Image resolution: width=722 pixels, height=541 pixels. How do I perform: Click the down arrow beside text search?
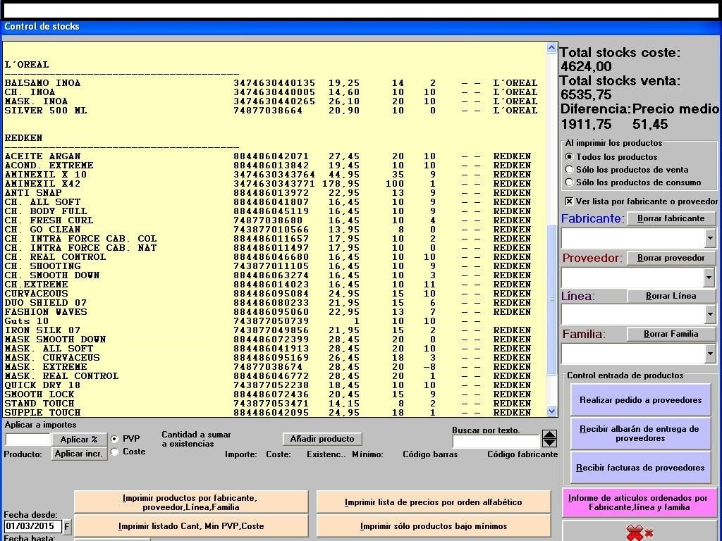[x=549, y=443]
